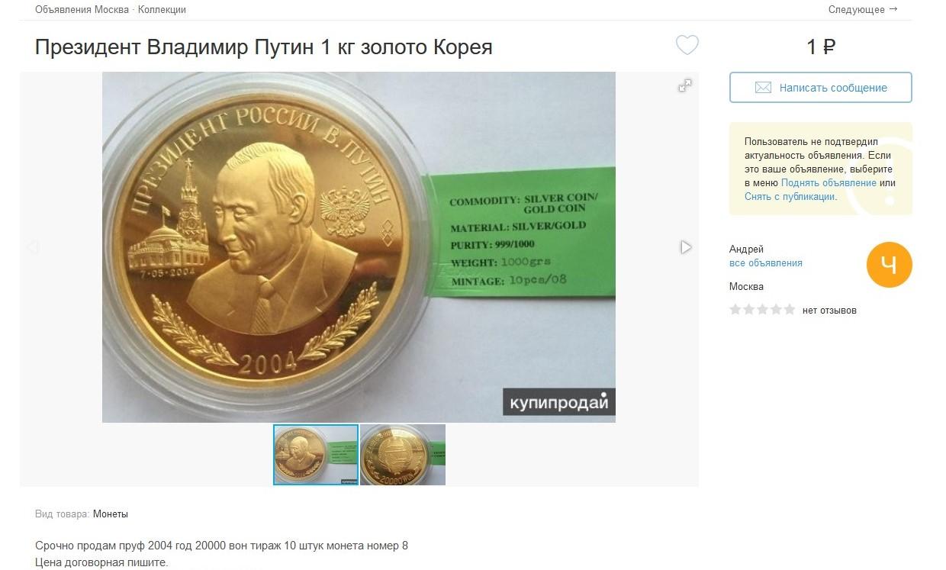
Task: Show previous photo with left arrow
Action: tap(33, 247)
